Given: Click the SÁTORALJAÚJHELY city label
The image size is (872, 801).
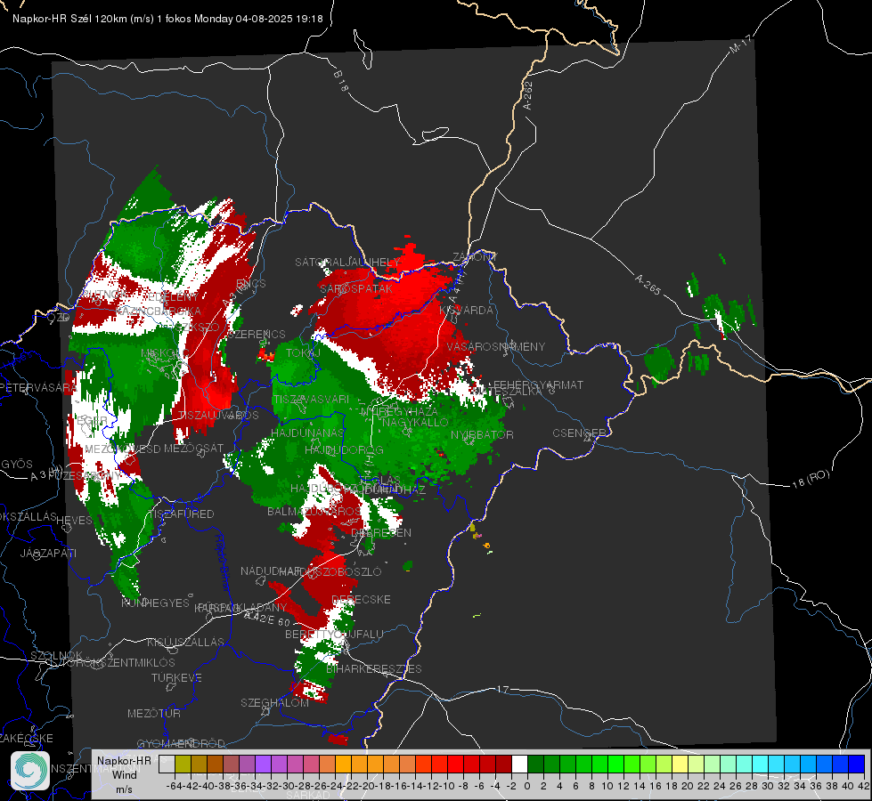Looking at the screenshot, I should click(x=347, y=262).
